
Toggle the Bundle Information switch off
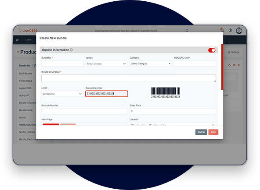tap(212, 50)
